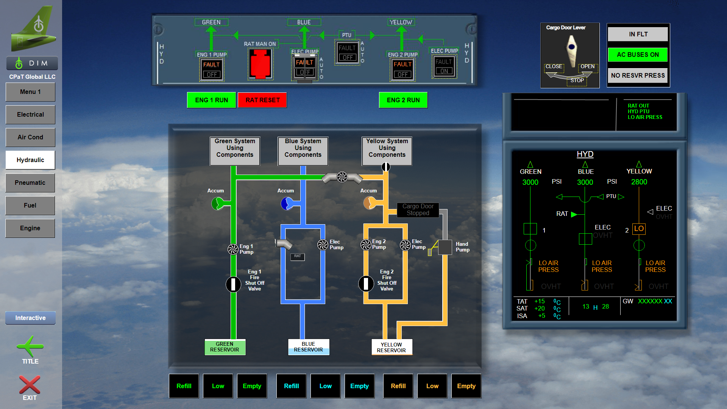727x409 pixels.
Task: Open the Electrical system page
Action: (x=30, y=114)
